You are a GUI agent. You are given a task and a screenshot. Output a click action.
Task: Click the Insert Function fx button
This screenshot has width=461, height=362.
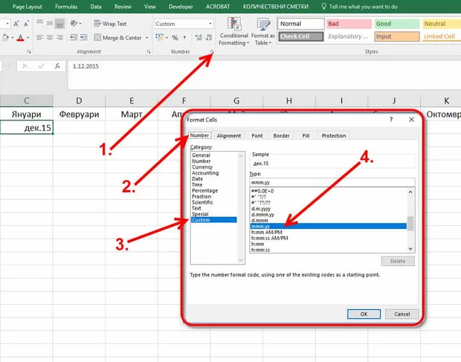coord(58,66)
